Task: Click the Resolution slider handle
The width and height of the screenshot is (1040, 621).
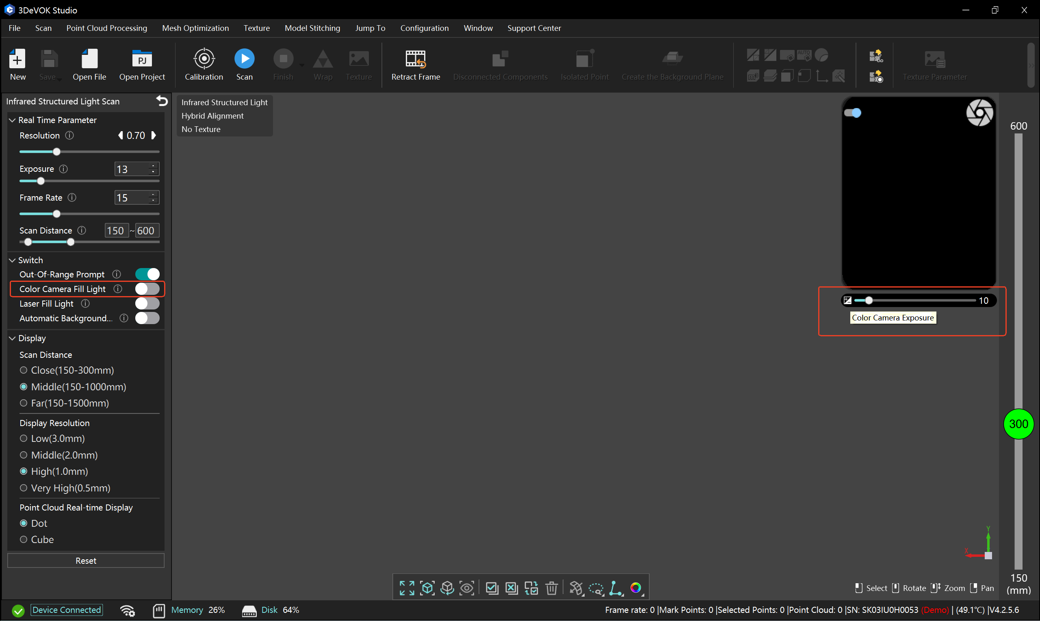Action: [56, 152]
